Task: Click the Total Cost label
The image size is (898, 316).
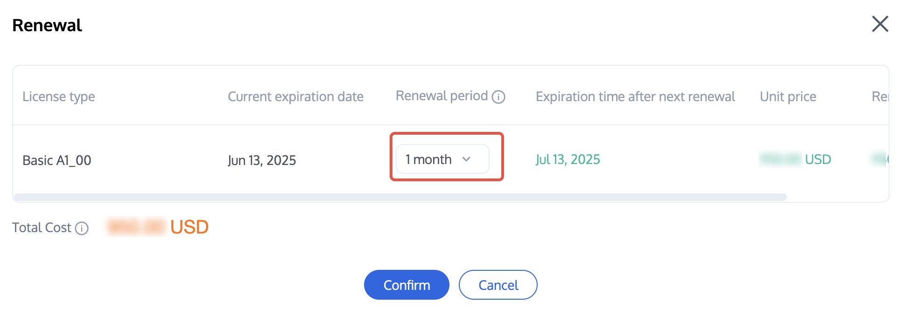Action: (42, 227)
